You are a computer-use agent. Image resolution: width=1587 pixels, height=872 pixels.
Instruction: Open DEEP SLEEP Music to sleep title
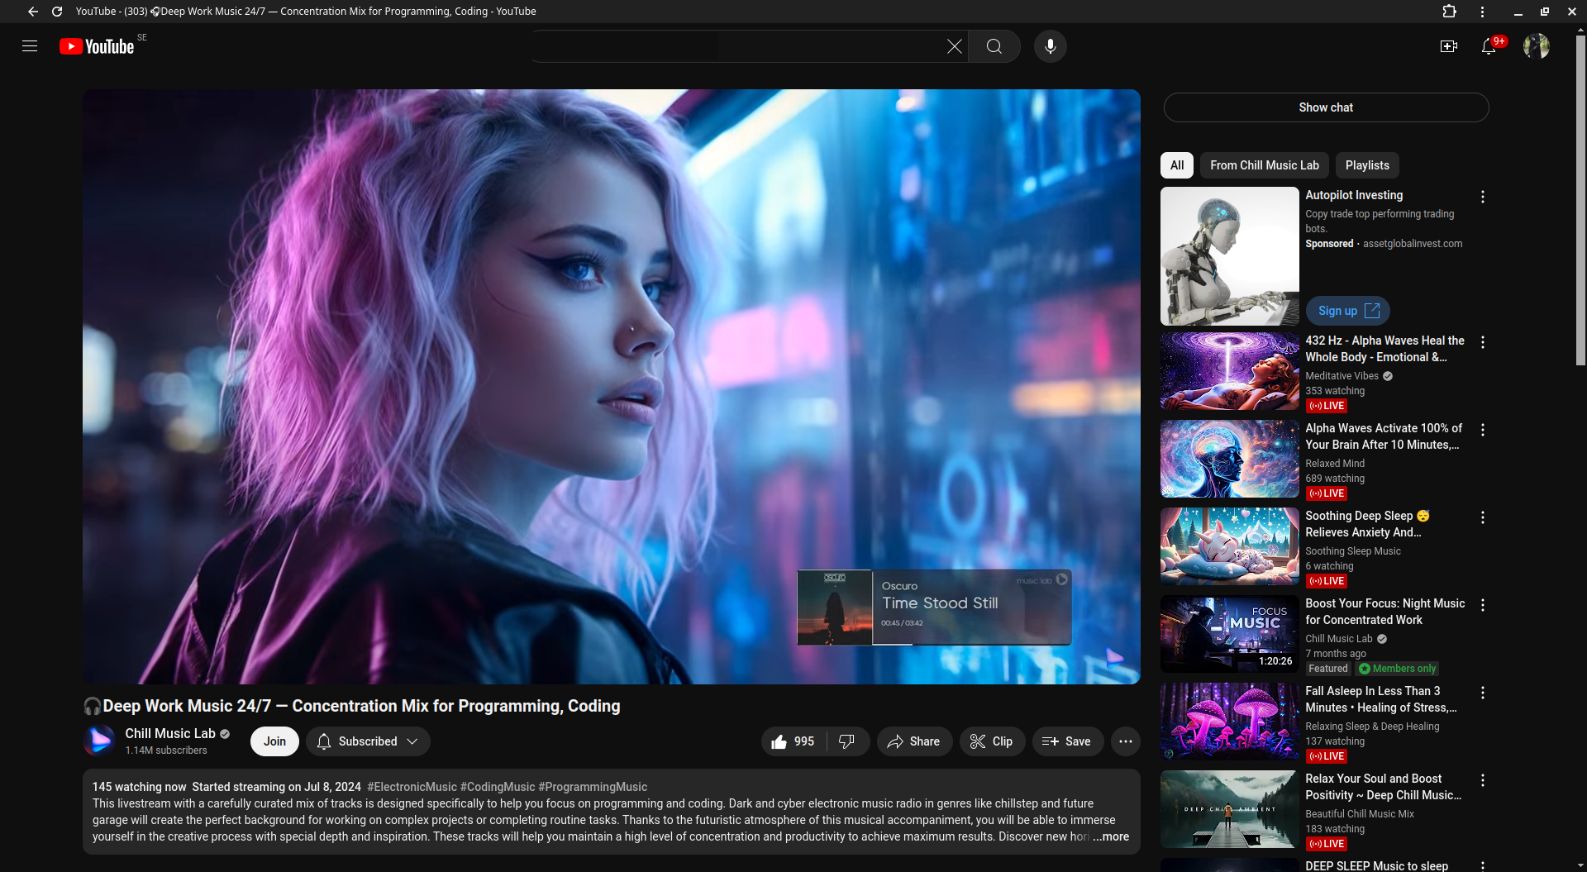coord(1376,865)
